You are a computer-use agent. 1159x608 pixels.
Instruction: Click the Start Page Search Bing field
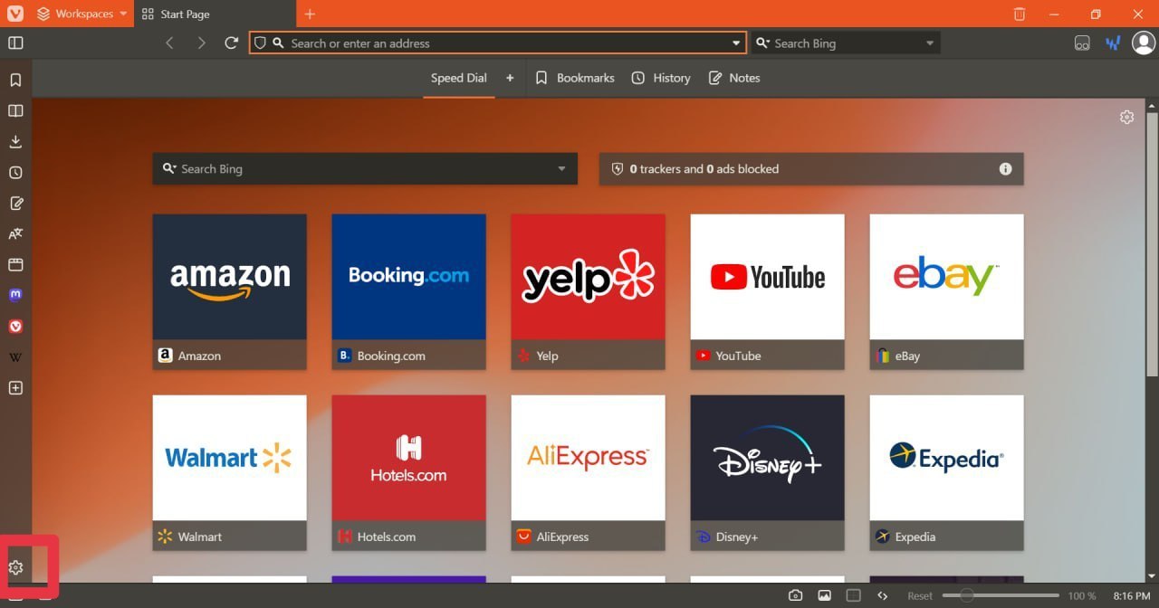365,168
